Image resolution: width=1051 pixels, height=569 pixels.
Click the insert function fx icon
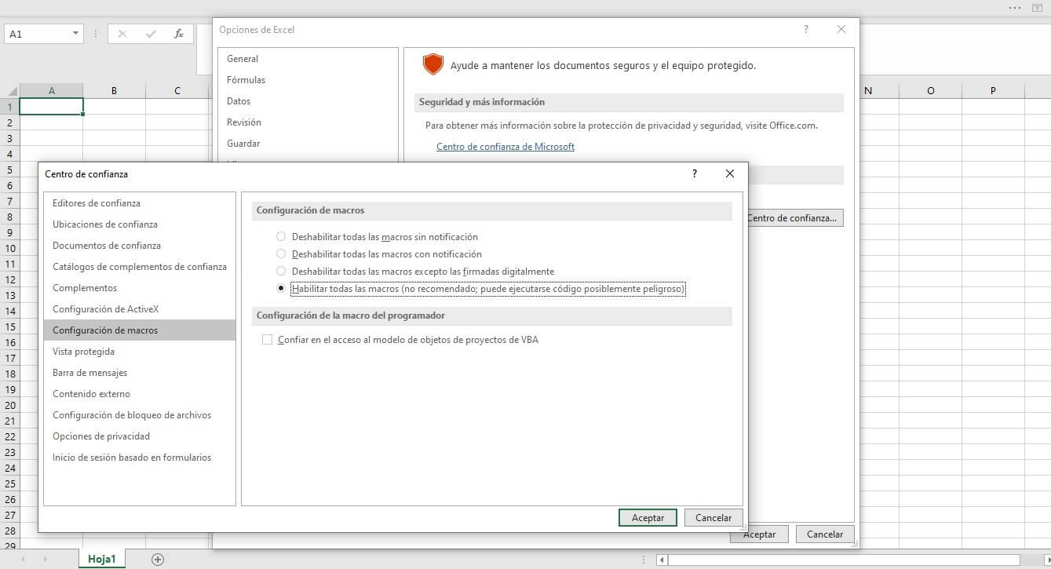[x=179, y=34]
